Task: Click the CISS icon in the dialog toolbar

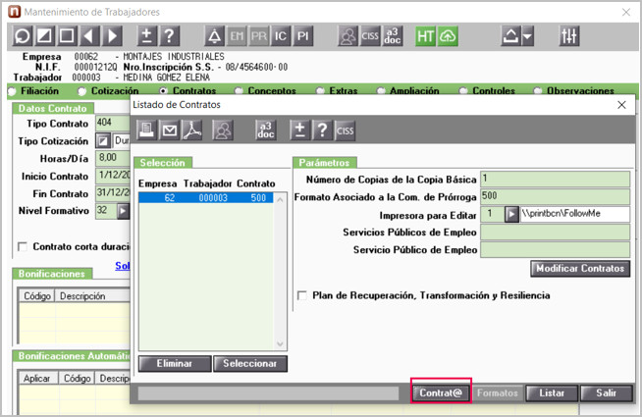Action: coord(345,130)
